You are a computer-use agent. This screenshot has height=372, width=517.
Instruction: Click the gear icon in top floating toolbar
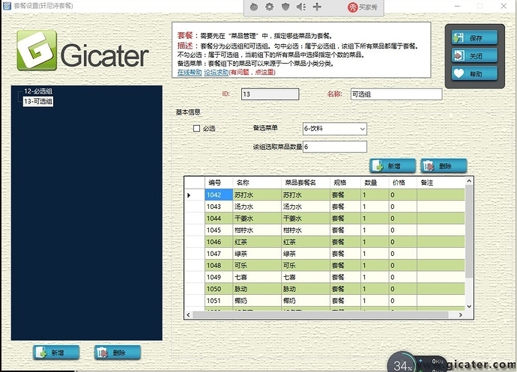(269, 7)
